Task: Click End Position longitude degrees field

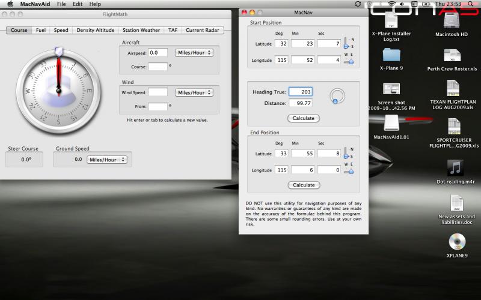Action: click(x=281, y=170)
